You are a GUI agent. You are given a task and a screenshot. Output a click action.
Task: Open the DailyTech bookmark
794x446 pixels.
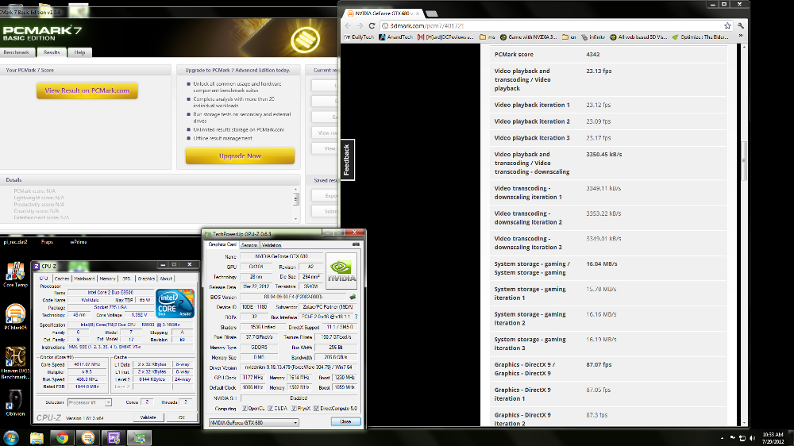[x=359, y=37]
